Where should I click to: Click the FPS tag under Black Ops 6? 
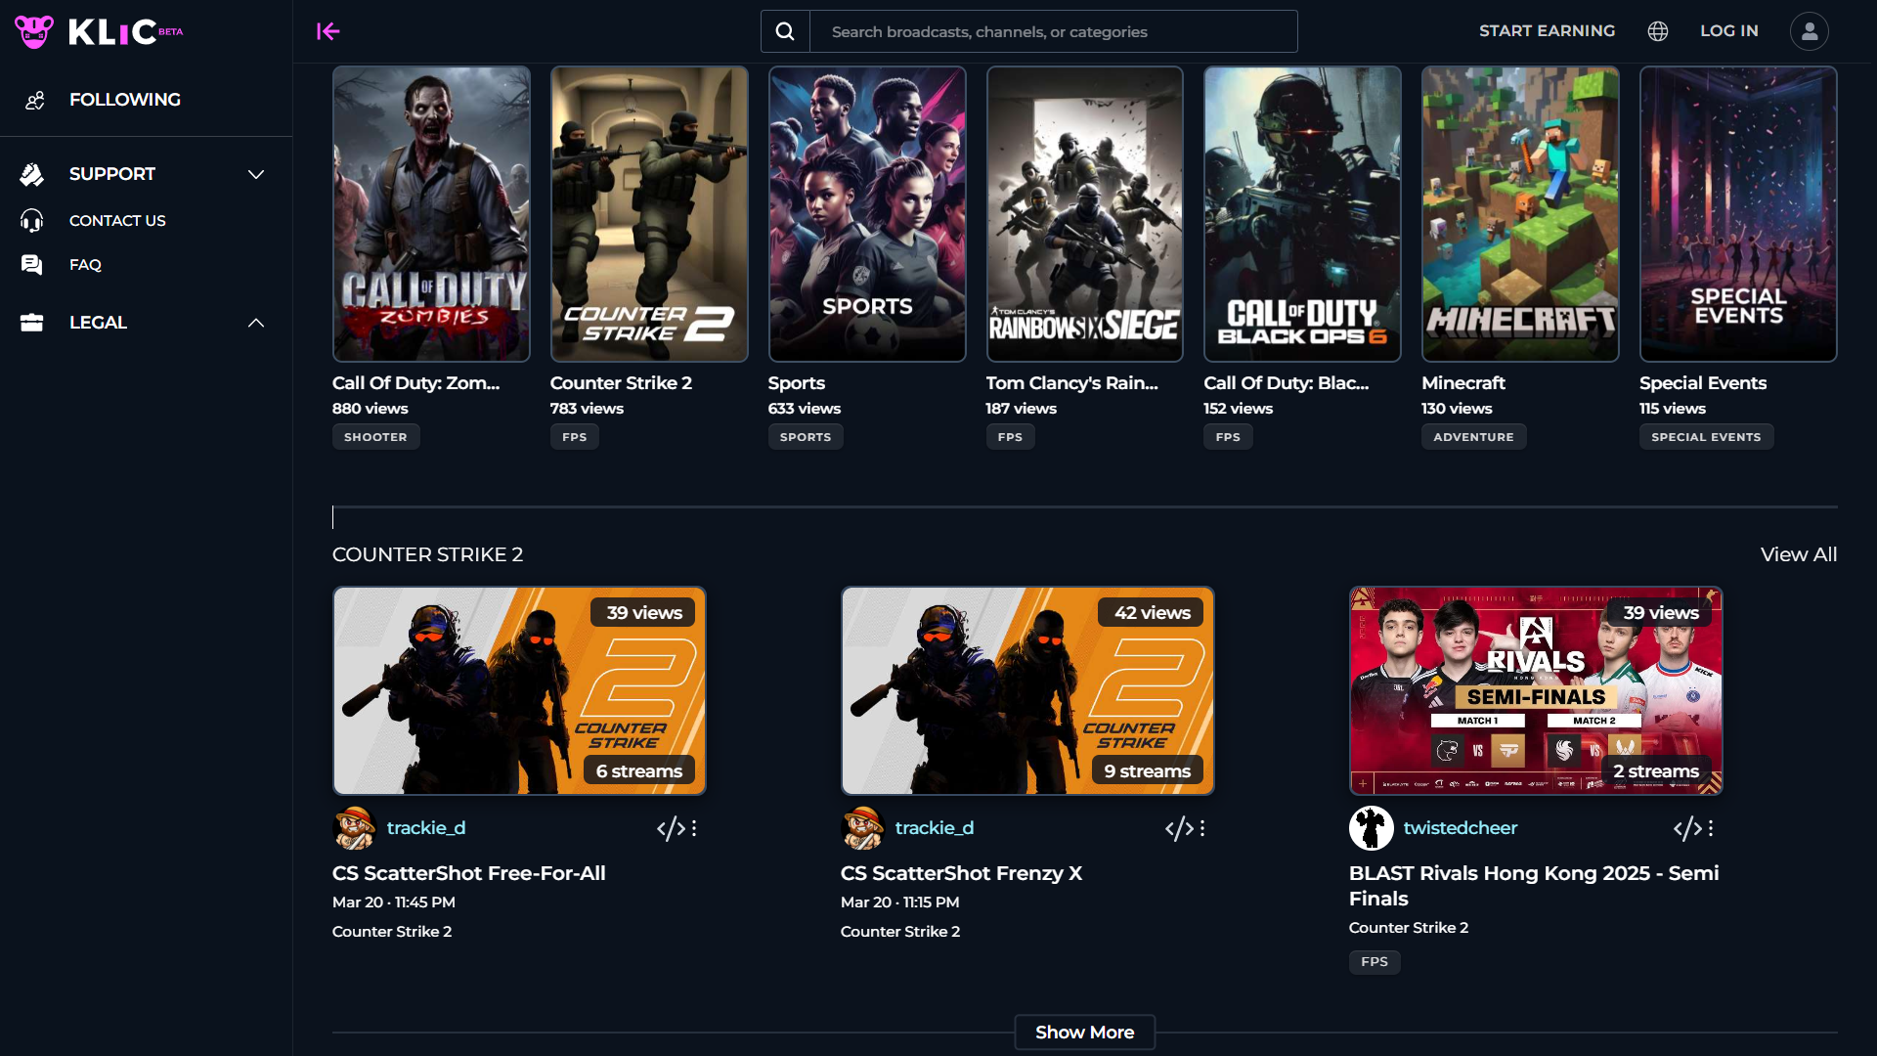pyautogui.click(x=1228, y=437)
